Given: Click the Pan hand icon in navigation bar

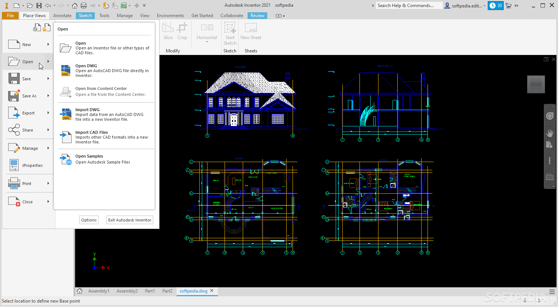Looking at the screenshot, I should (550, 133).
